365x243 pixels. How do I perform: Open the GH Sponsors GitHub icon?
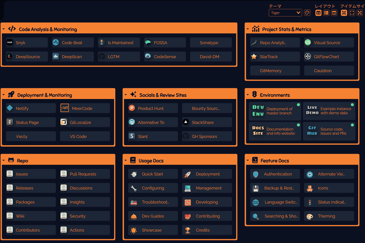[x=186, y=136]
